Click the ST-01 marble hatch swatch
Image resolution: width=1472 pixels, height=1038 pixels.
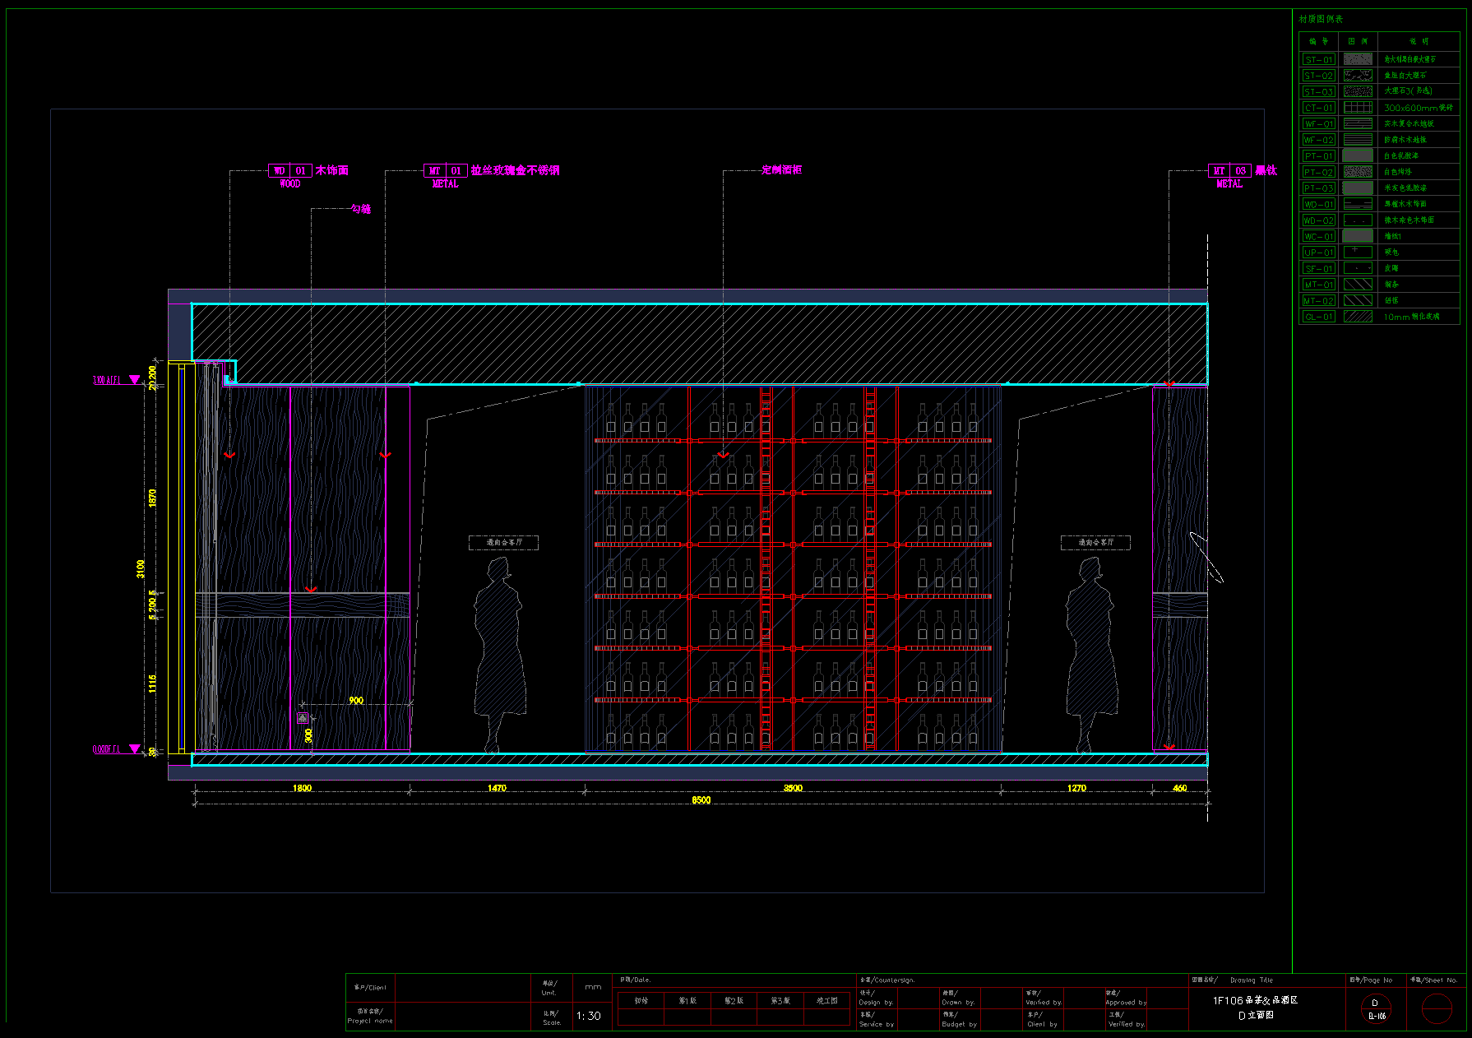(x=1358, y=59)
